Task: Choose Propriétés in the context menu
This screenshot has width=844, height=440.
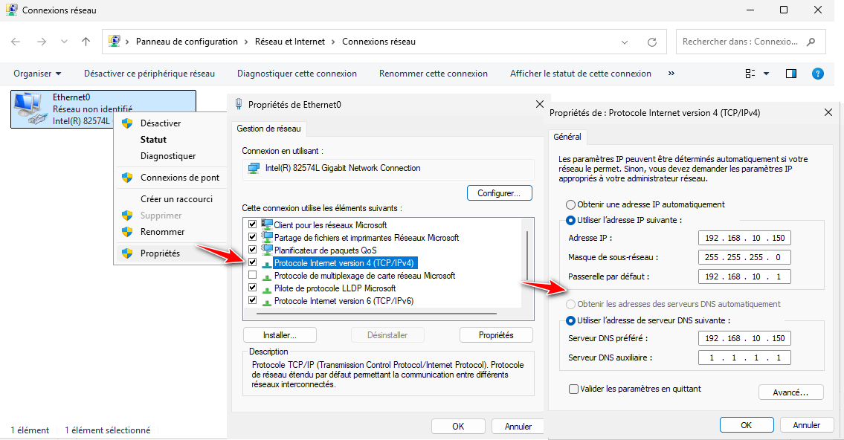Action: [160, 253]
